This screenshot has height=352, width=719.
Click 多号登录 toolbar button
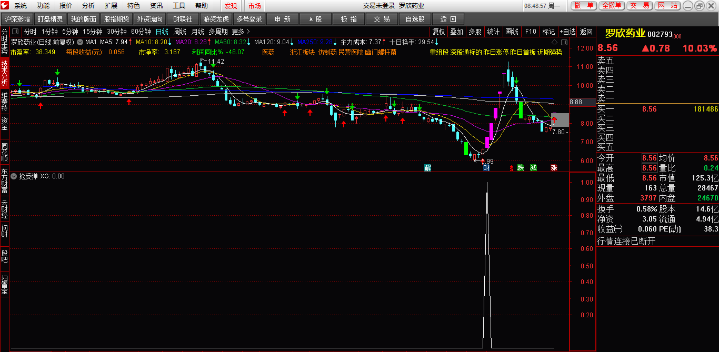(x=249, y=19)
